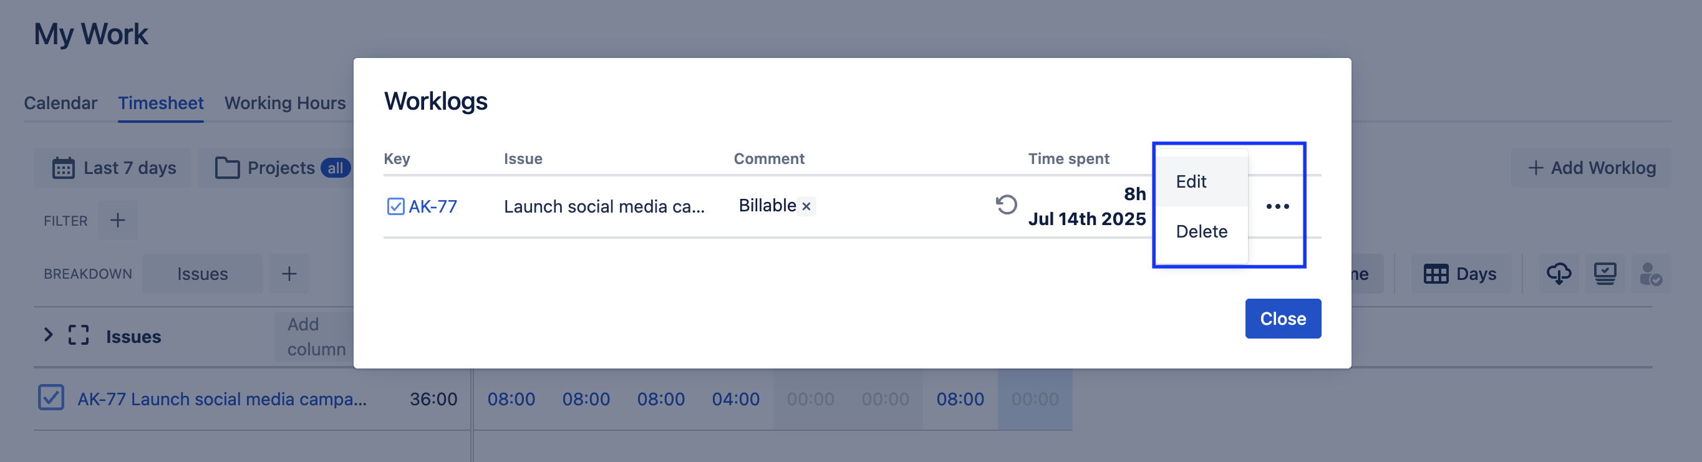Click the circular restore icon beside time spent

pos(1005,205)
